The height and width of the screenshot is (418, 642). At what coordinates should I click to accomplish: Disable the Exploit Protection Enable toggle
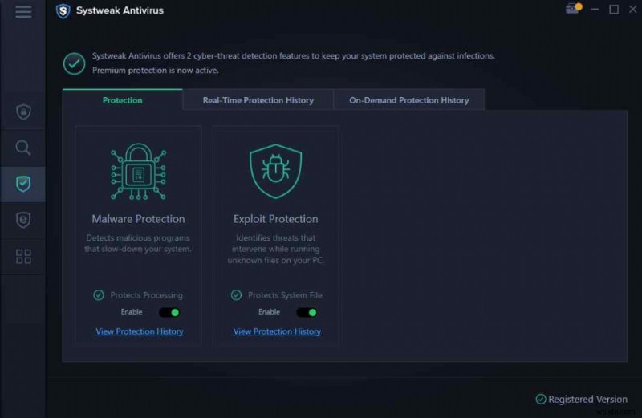tap(307, 312)
